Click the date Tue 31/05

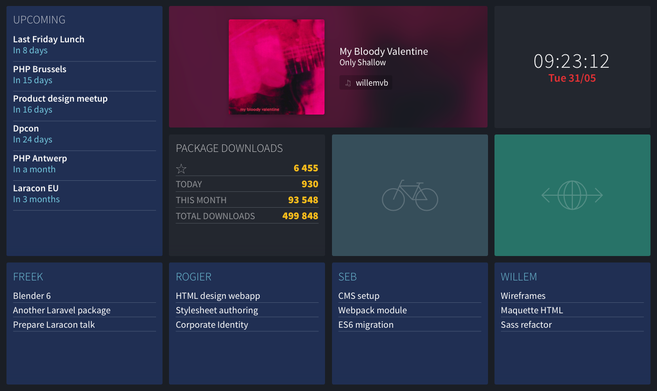[572, 78]
